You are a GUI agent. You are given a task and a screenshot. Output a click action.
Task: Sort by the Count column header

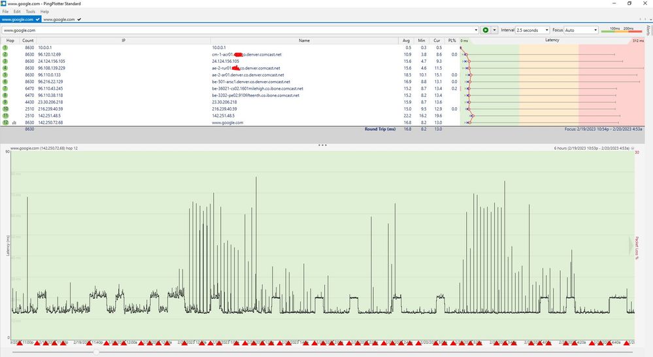pos(28,41)
